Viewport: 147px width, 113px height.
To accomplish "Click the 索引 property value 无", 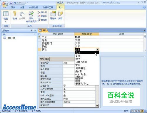I will (x=79, y=92).
